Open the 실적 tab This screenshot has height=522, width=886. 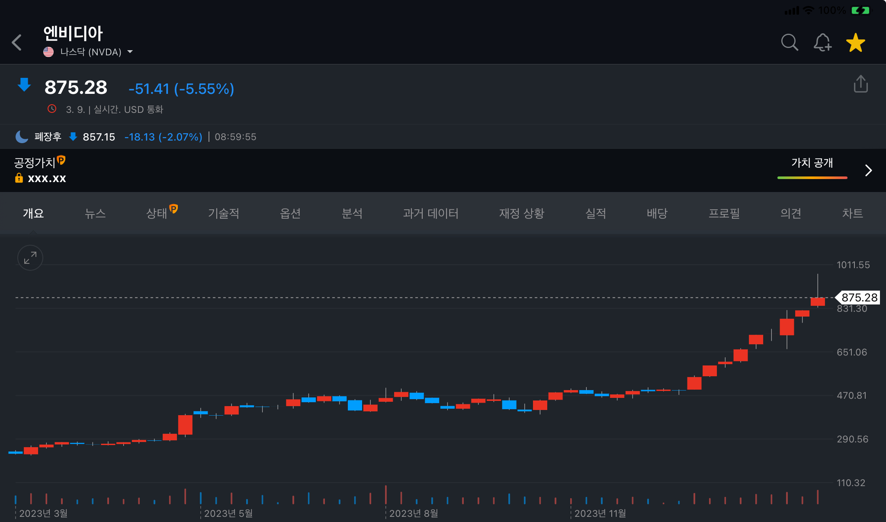coord(596,213)
